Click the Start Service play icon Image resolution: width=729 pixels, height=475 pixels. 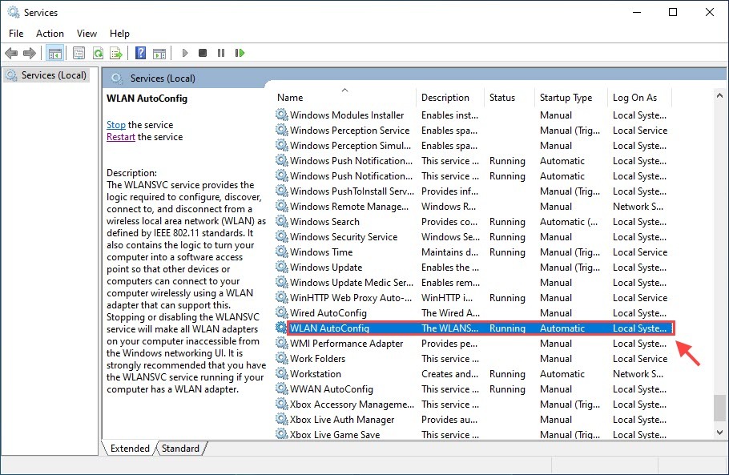185,53
